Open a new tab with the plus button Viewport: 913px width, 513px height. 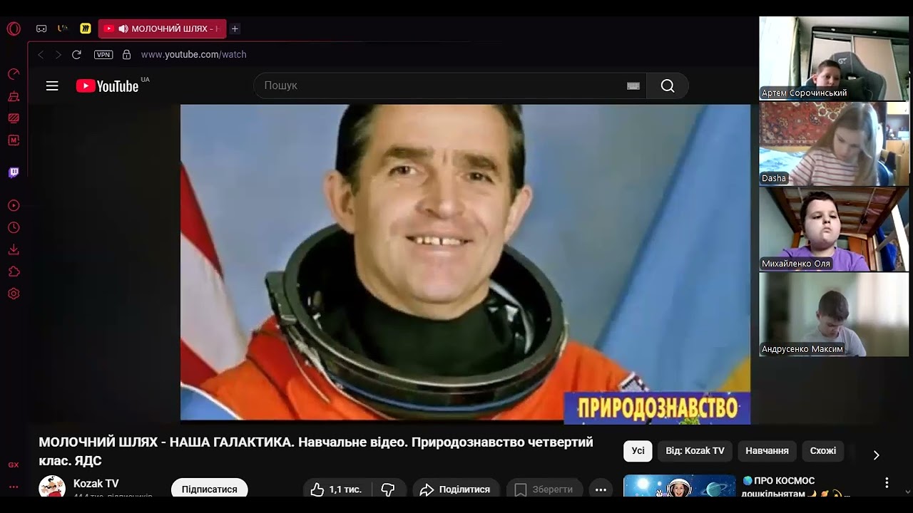click(235, 28)
